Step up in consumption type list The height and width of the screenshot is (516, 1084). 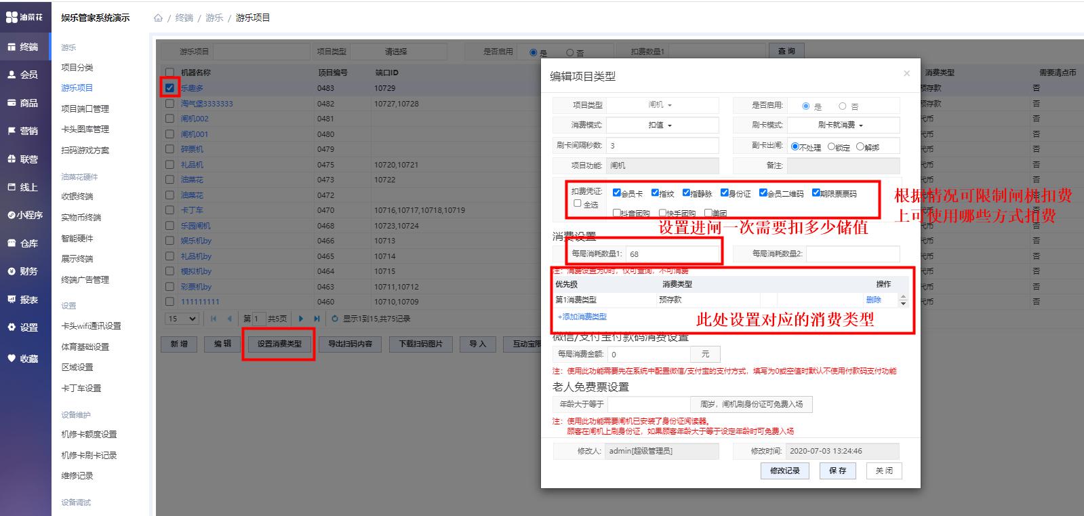(903, 296)
